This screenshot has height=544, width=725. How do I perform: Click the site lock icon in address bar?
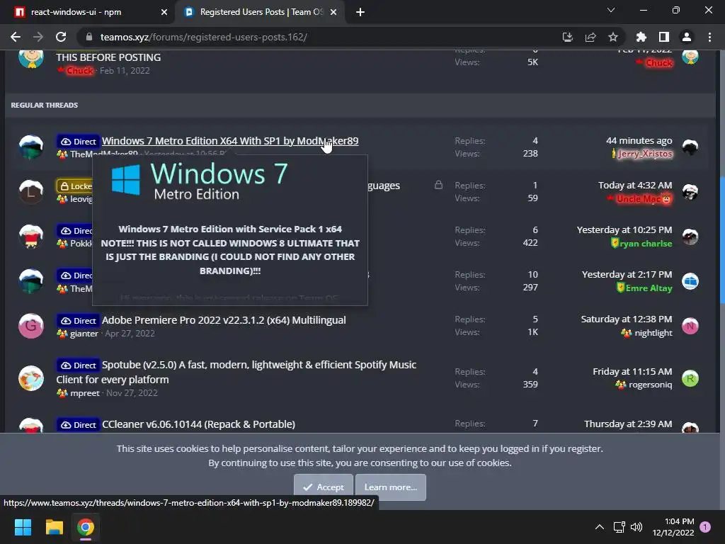(x=89, y=37)
